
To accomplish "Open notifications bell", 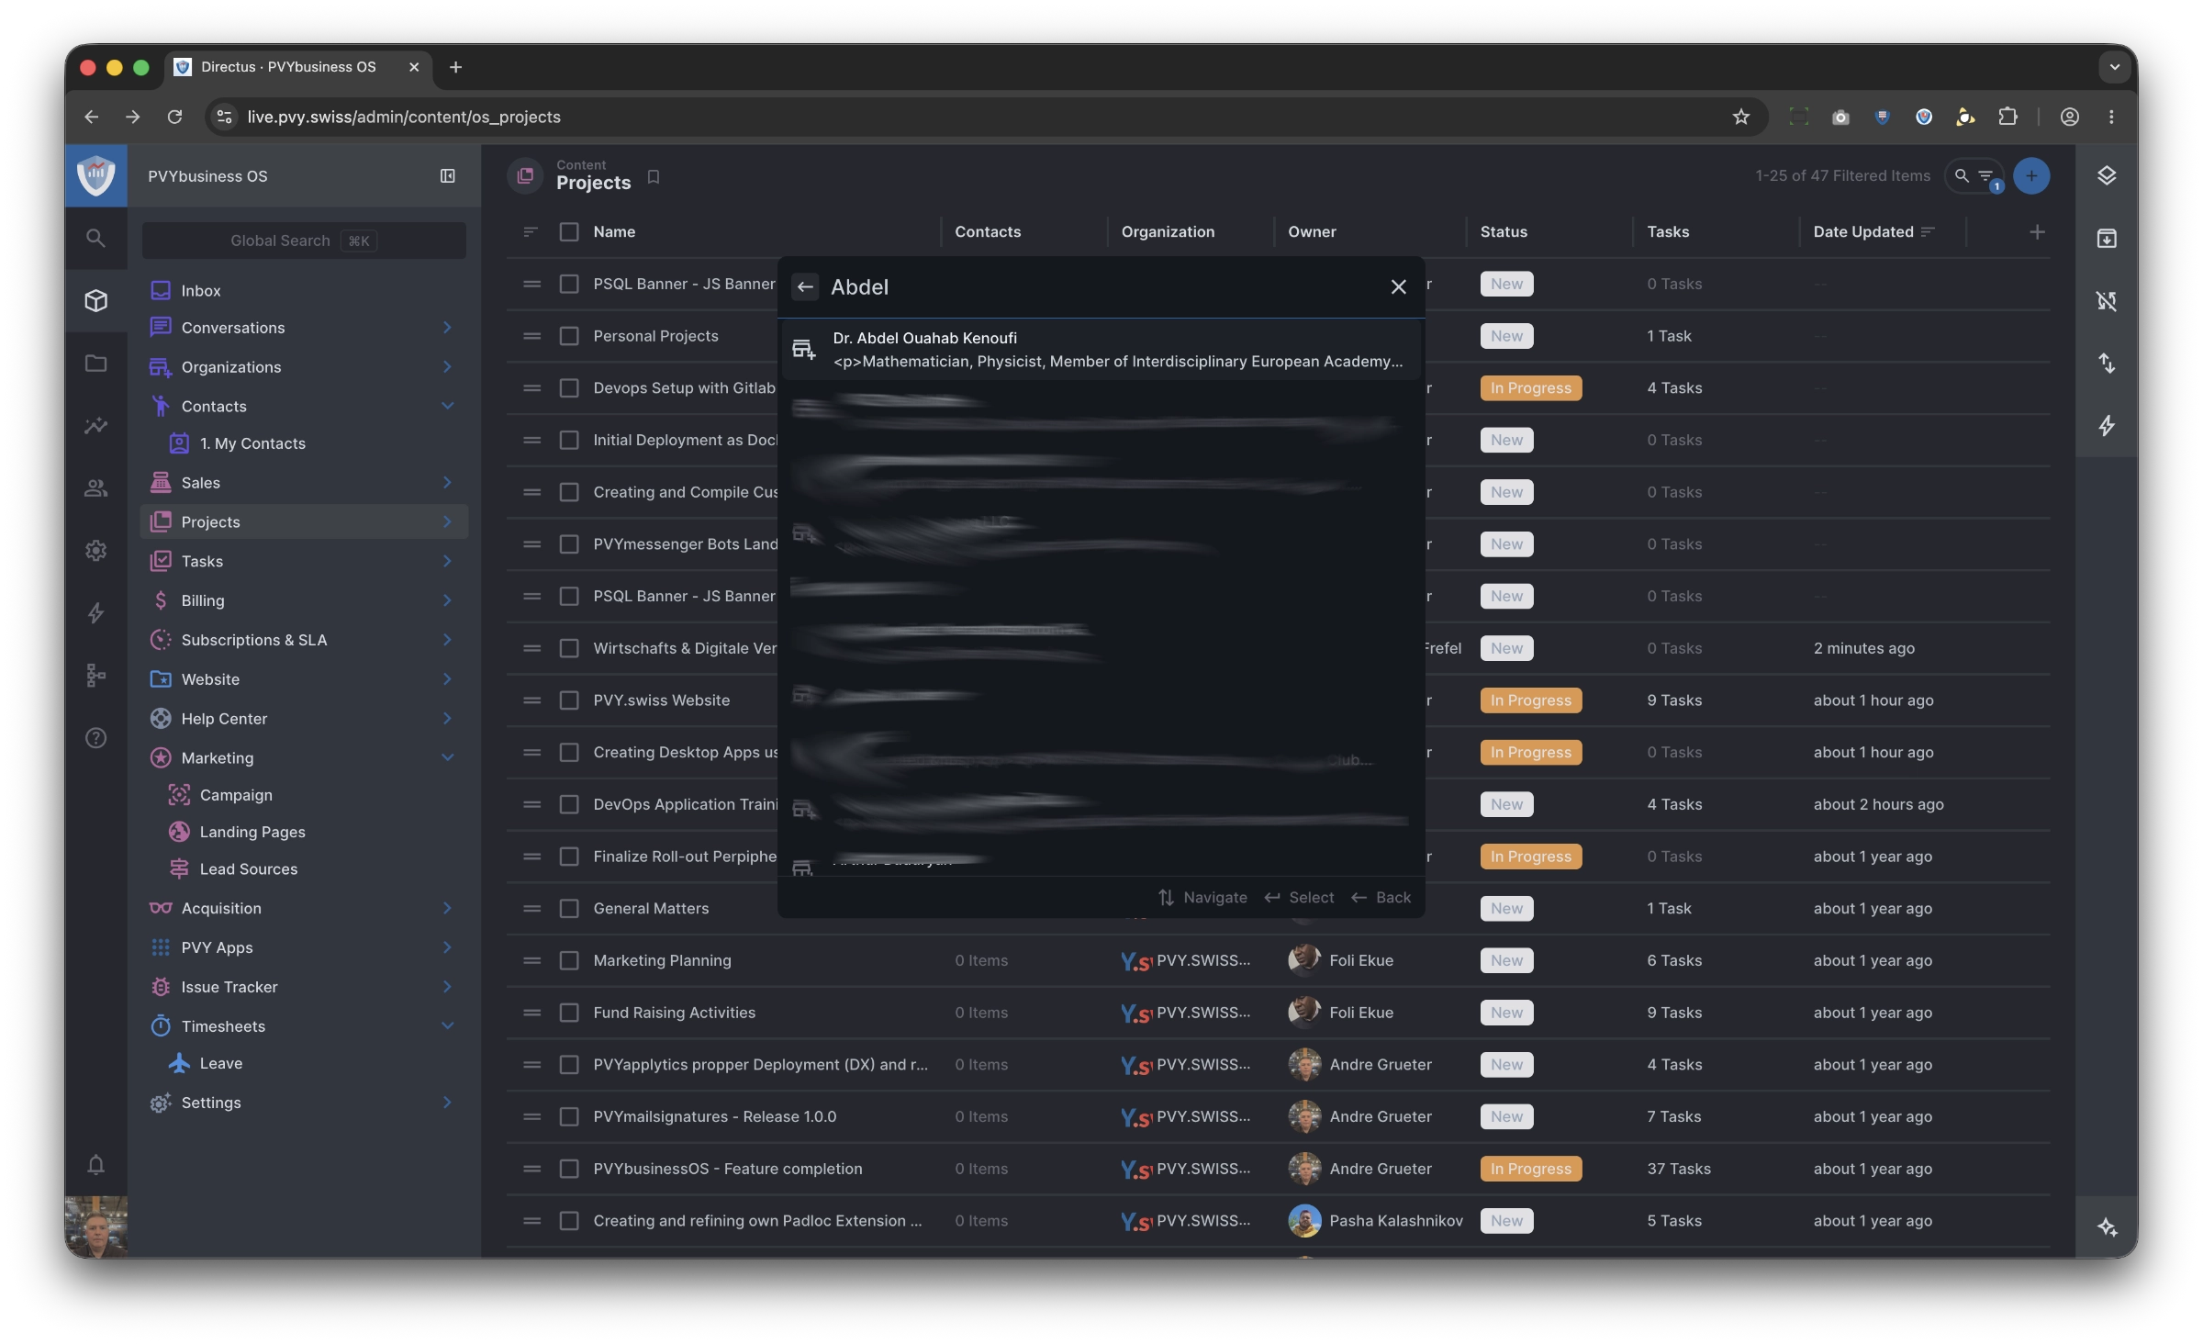I will point(95,1164).
